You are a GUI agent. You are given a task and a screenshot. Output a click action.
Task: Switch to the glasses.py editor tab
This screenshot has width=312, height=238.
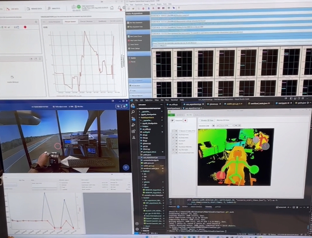[x=213, y=104]
